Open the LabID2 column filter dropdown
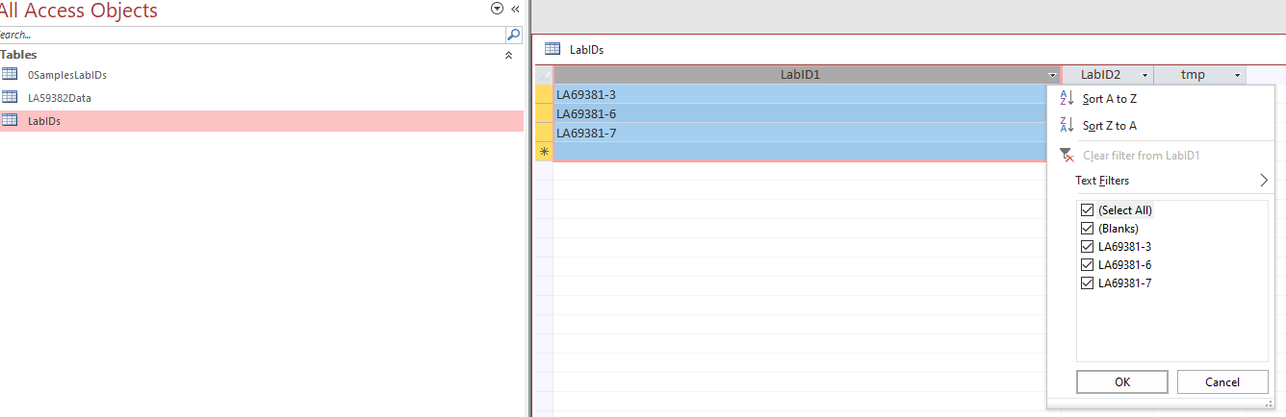The image size is (1286, 417). tap(1145, 75)
